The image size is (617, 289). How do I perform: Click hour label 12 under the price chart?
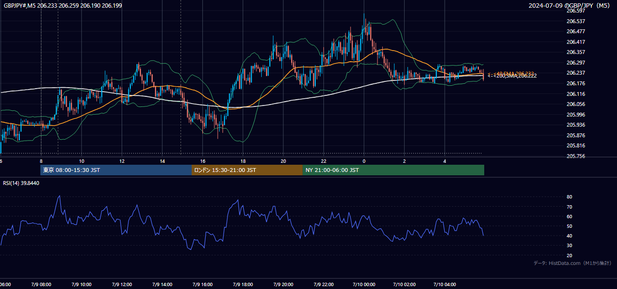pos(122,161)
